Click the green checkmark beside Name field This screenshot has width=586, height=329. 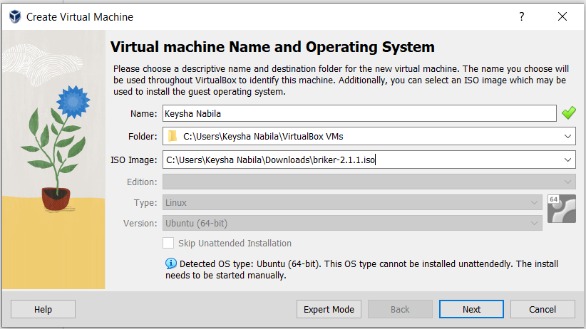pyautogui.click(x=568, y=113)
